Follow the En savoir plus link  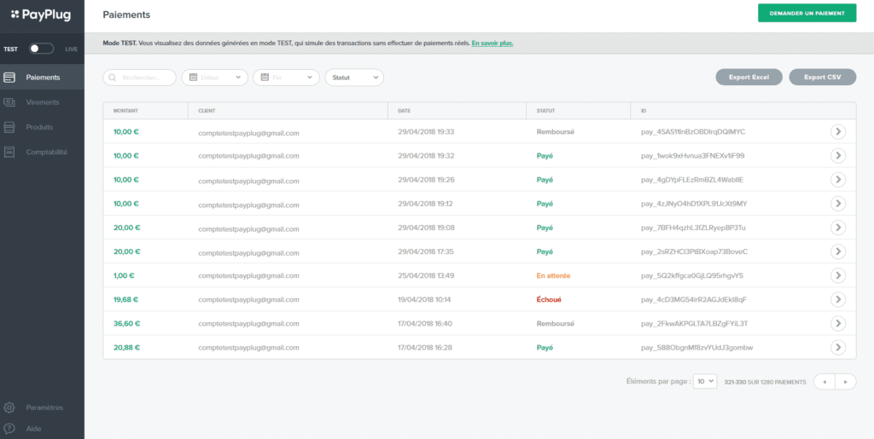pyautogui.click(x=492, y=43)
